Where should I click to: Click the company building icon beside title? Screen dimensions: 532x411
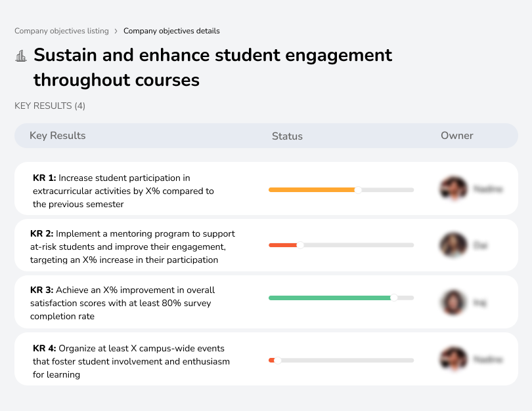[x=21, y=56]
